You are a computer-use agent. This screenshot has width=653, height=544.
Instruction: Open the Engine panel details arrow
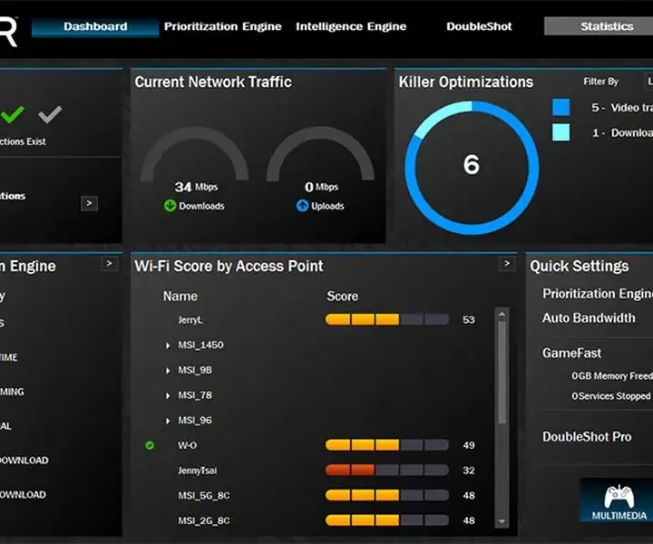(x=109, y=264)
